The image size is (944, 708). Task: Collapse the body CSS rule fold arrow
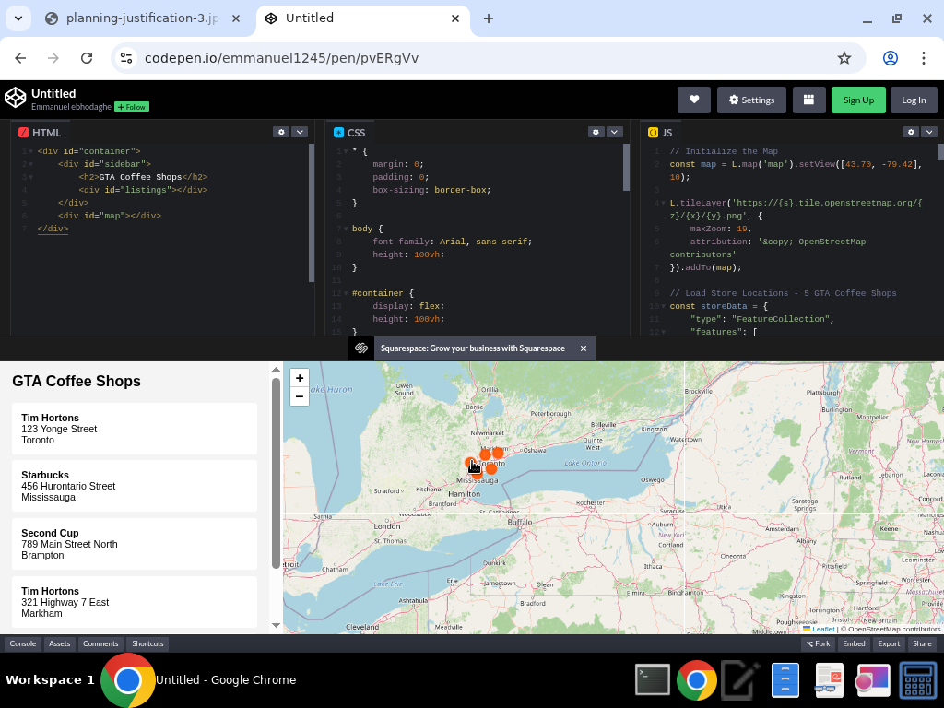tap(346, 229)
